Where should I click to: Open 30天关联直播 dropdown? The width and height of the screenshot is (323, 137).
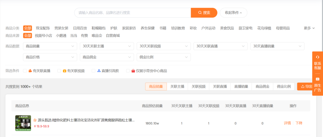tap(221, 46)
